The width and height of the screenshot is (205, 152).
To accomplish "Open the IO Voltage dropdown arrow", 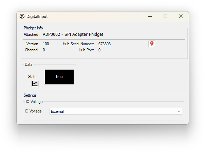I will click(x=179, y=111).
